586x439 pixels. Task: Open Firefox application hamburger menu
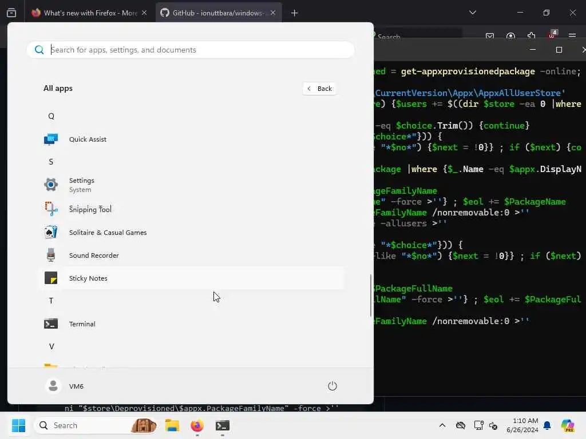[x=572, y=36]
